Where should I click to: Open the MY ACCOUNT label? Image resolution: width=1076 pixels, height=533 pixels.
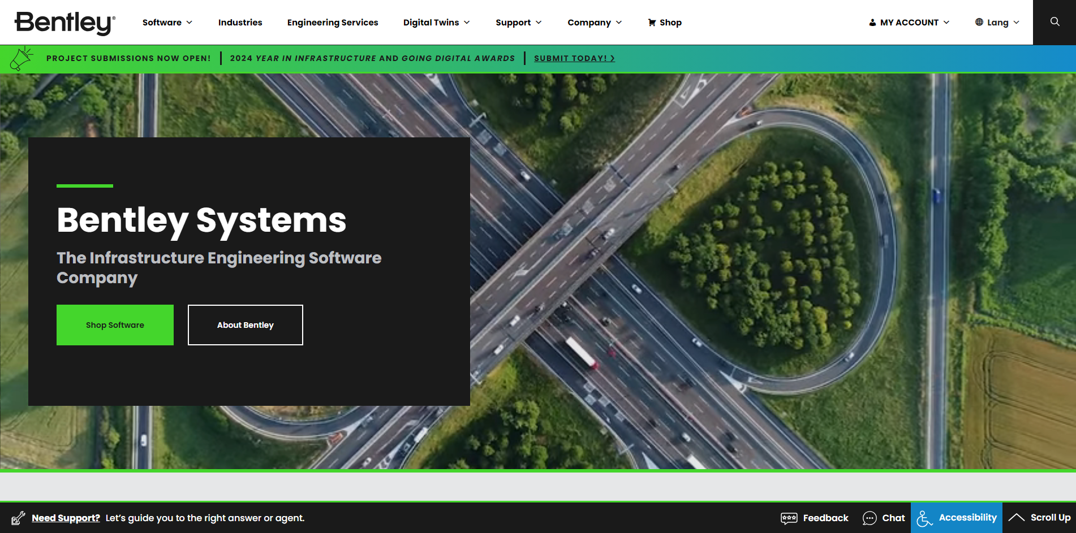909,23
